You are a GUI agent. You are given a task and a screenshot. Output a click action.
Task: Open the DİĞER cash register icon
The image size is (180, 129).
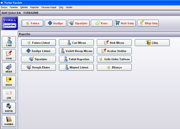[x=9, y=68]
